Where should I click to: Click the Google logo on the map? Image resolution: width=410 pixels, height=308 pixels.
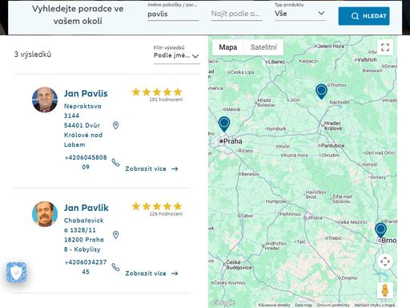coord(223,302)
